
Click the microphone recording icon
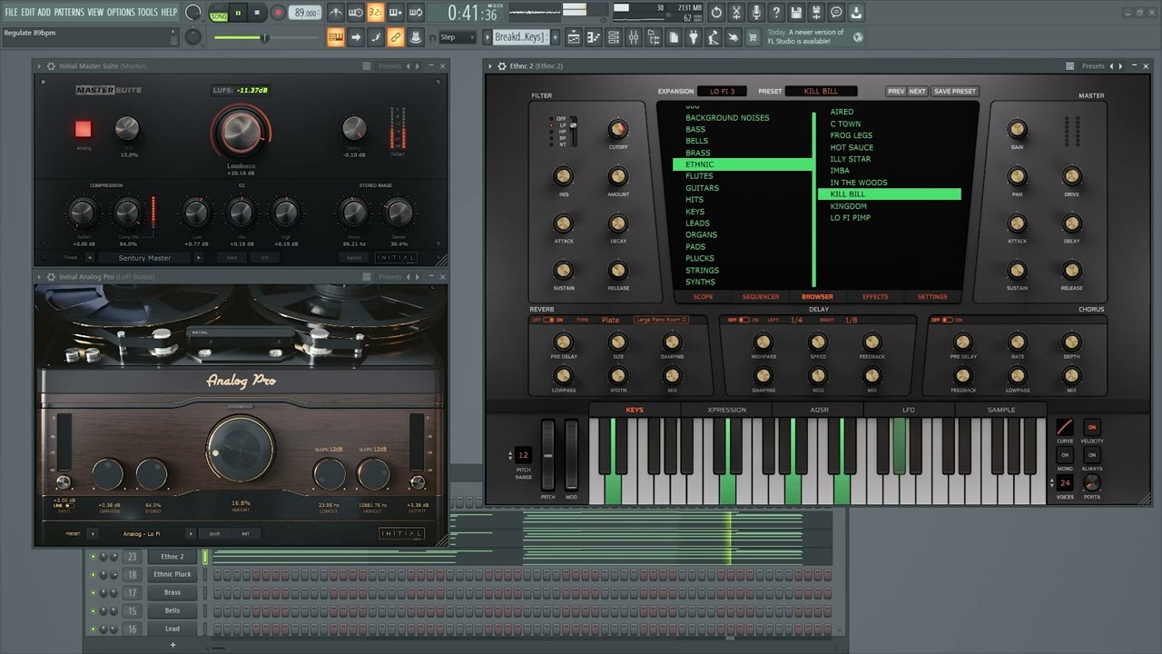point(756,13)
